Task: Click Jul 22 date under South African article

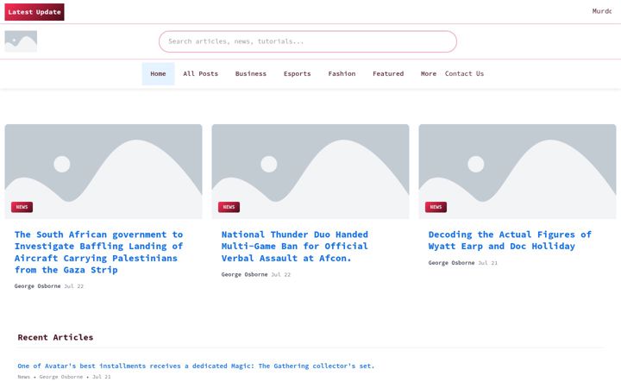Action: pos(74,286)
